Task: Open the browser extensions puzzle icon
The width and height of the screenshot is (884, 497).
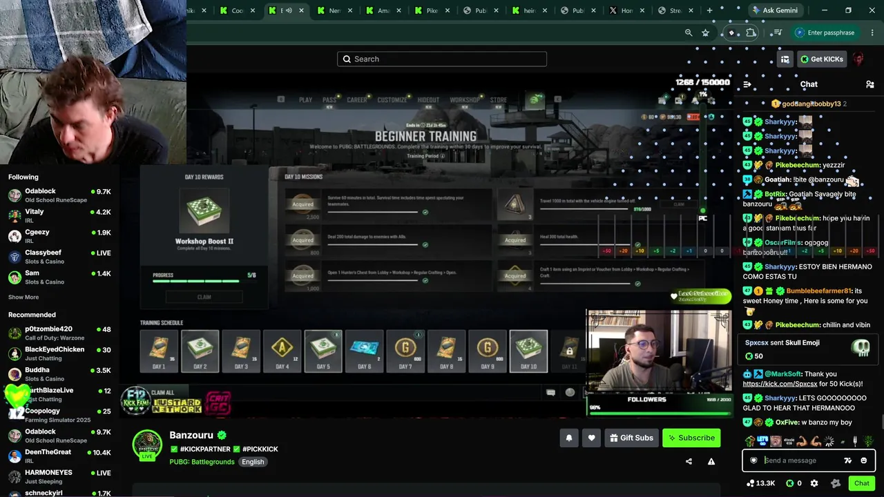Action: pyautogui.click(x=751, y=32)
